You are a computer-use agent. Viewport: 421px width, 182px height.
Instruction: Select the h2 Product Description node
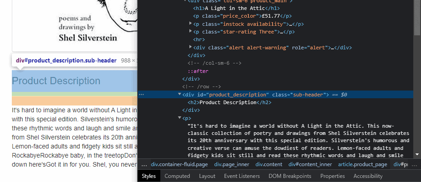click(229, 102)
